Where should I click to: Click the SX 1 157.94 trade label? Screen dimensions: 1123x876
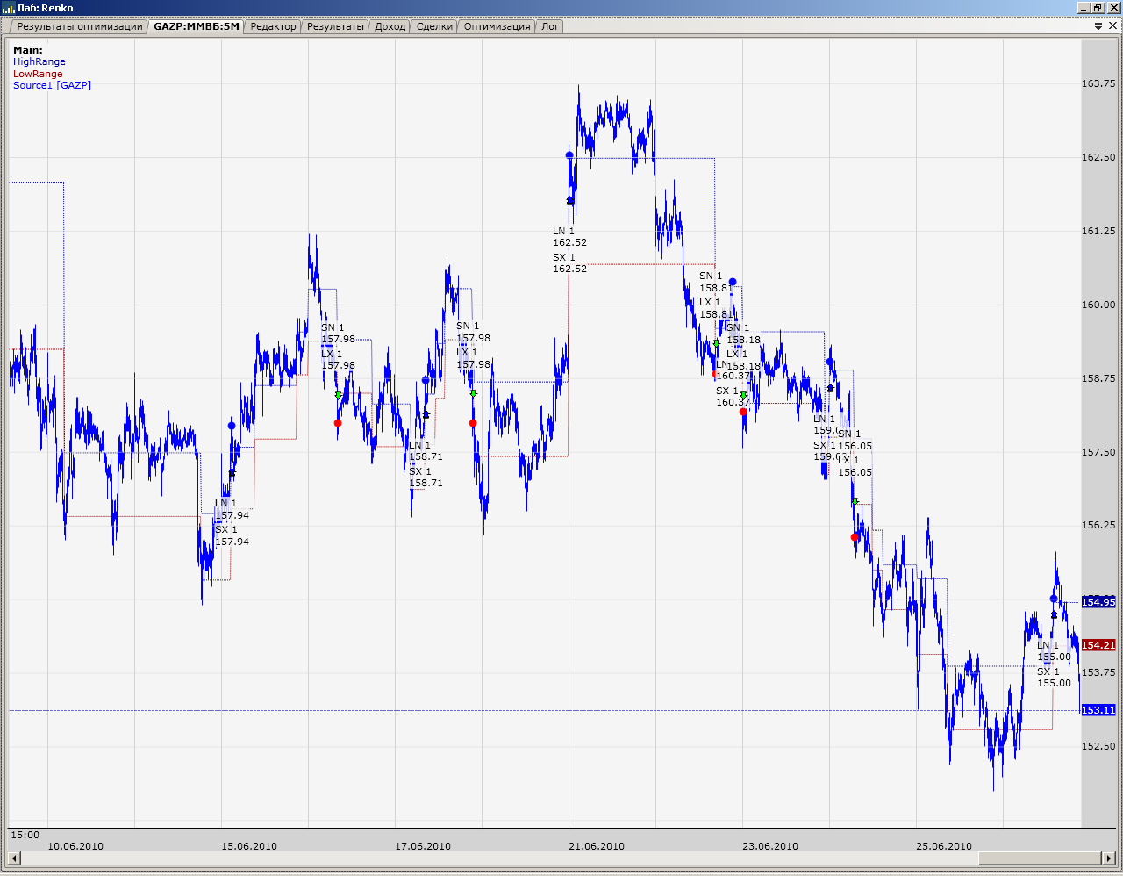click(232, 536)
